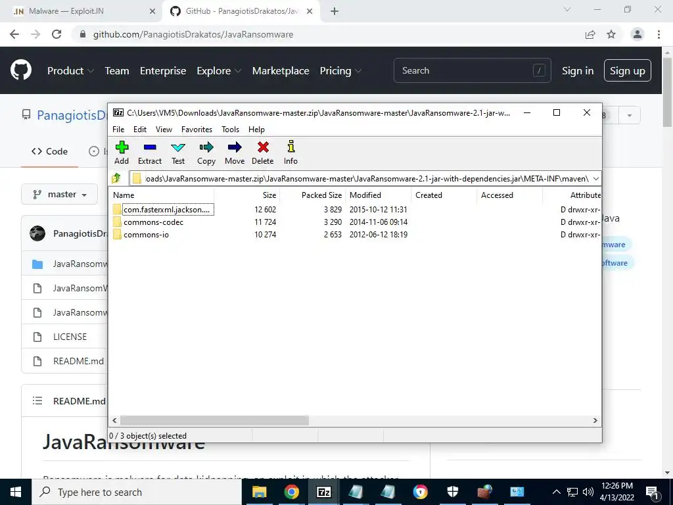Viewport: 673px width, 505px height.
Task: Select the commons-codec folder icon
Action: tap(117, 222)
